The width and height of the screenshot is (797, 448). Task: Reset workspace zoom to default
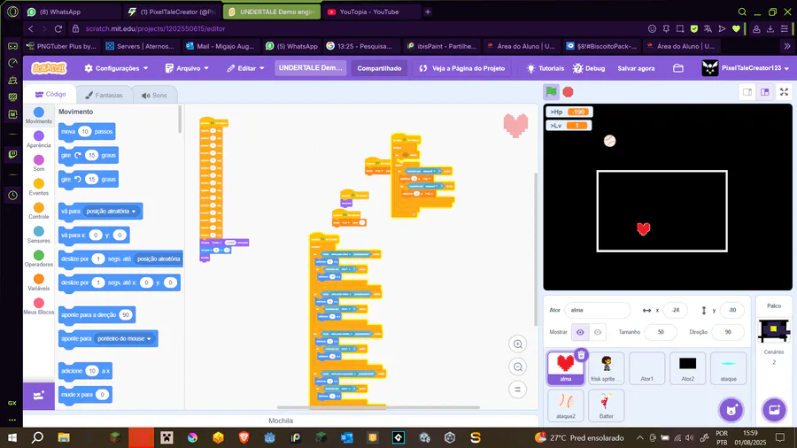click(517, 390)
